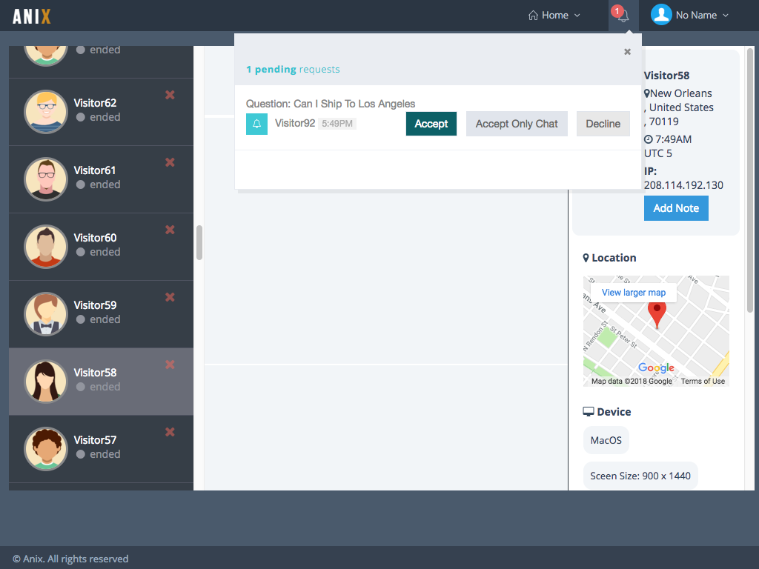Open the View larger map link

[x=634, y=293]
